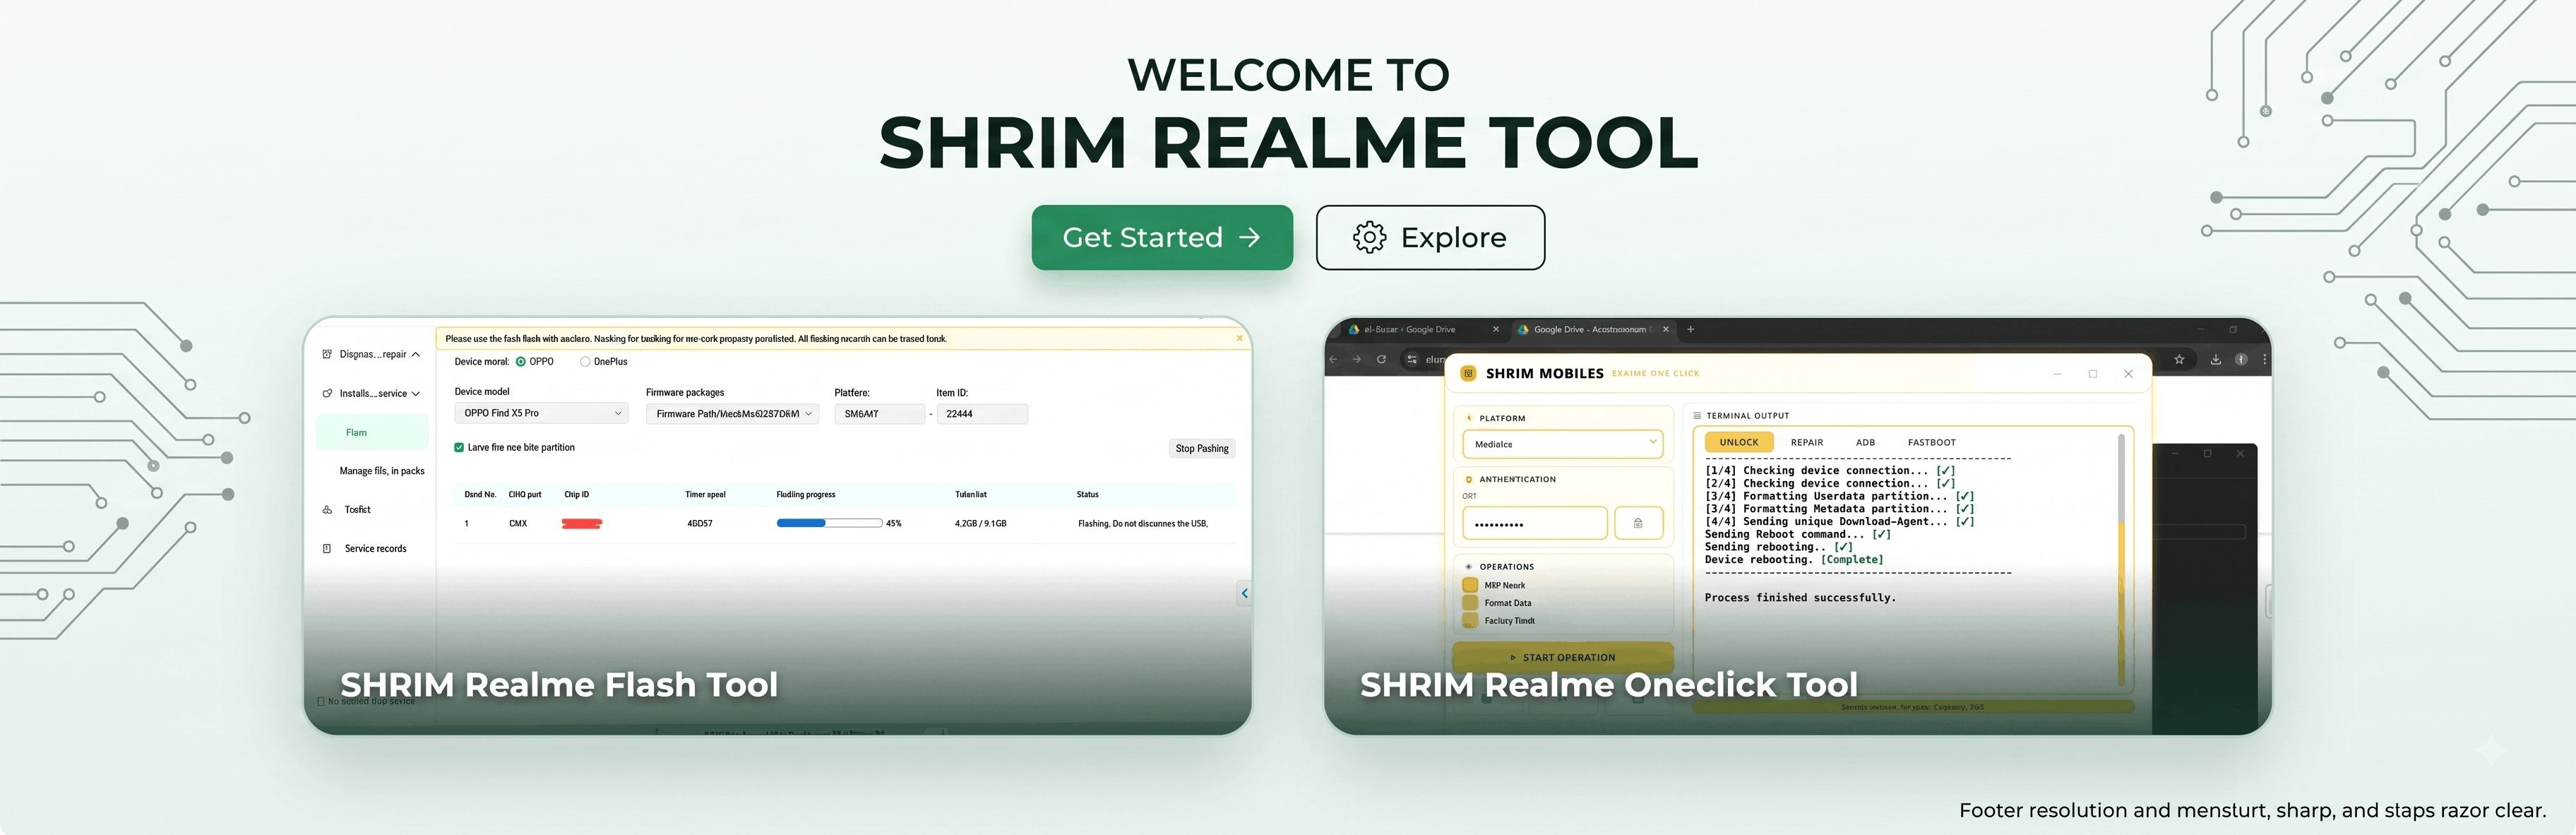Screen dimensions: 2576x835
Task: Open Service records in the sidebar
Action: (x=375, y=548)
